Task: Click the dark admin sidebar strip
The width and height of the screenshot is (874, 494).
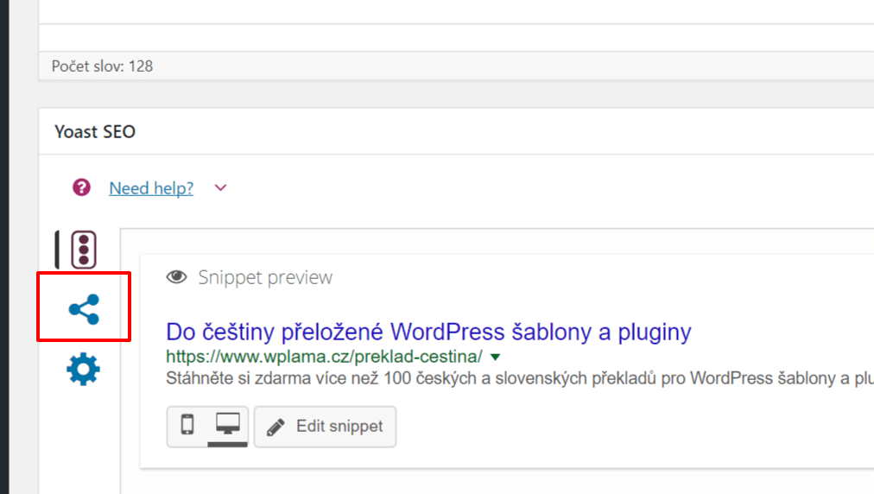Action: coord(4,247)
